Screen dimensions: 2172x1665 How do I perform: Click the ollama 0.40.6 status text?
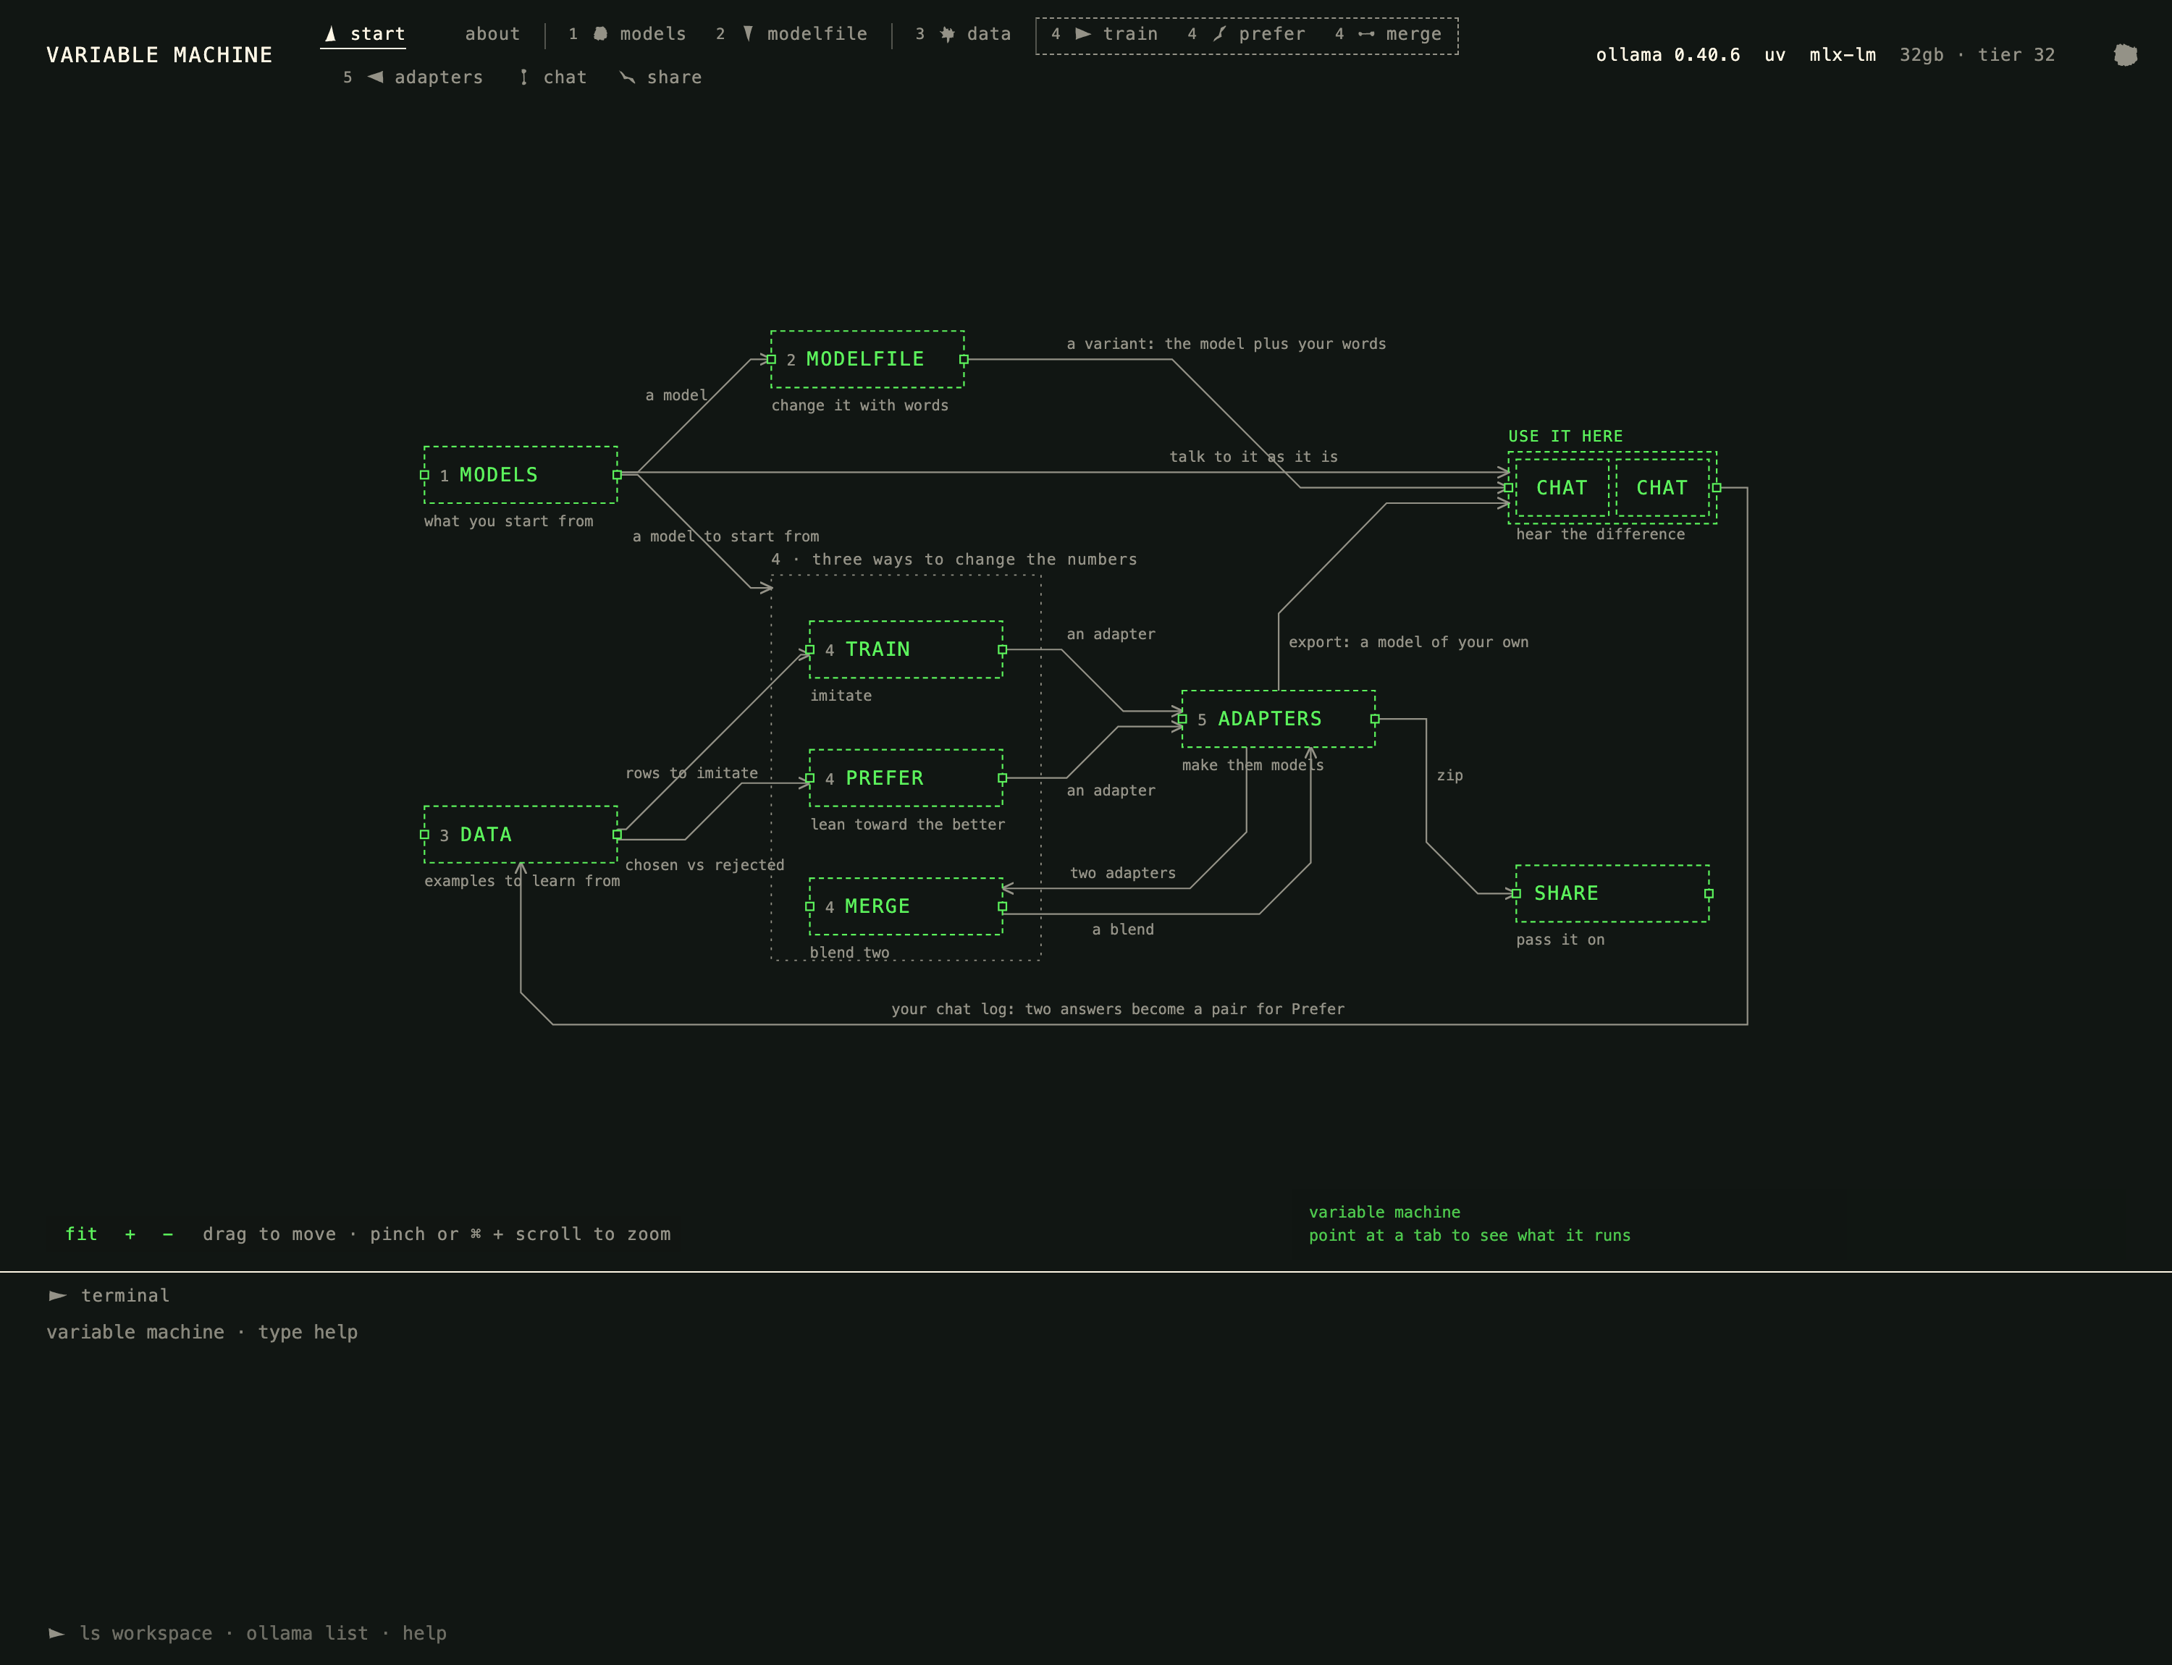(1667, 54)
